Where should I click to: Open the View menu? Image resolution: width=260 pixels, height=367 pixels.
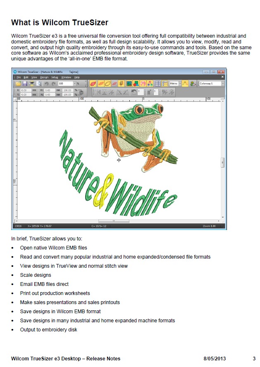(x=34, y=77)
